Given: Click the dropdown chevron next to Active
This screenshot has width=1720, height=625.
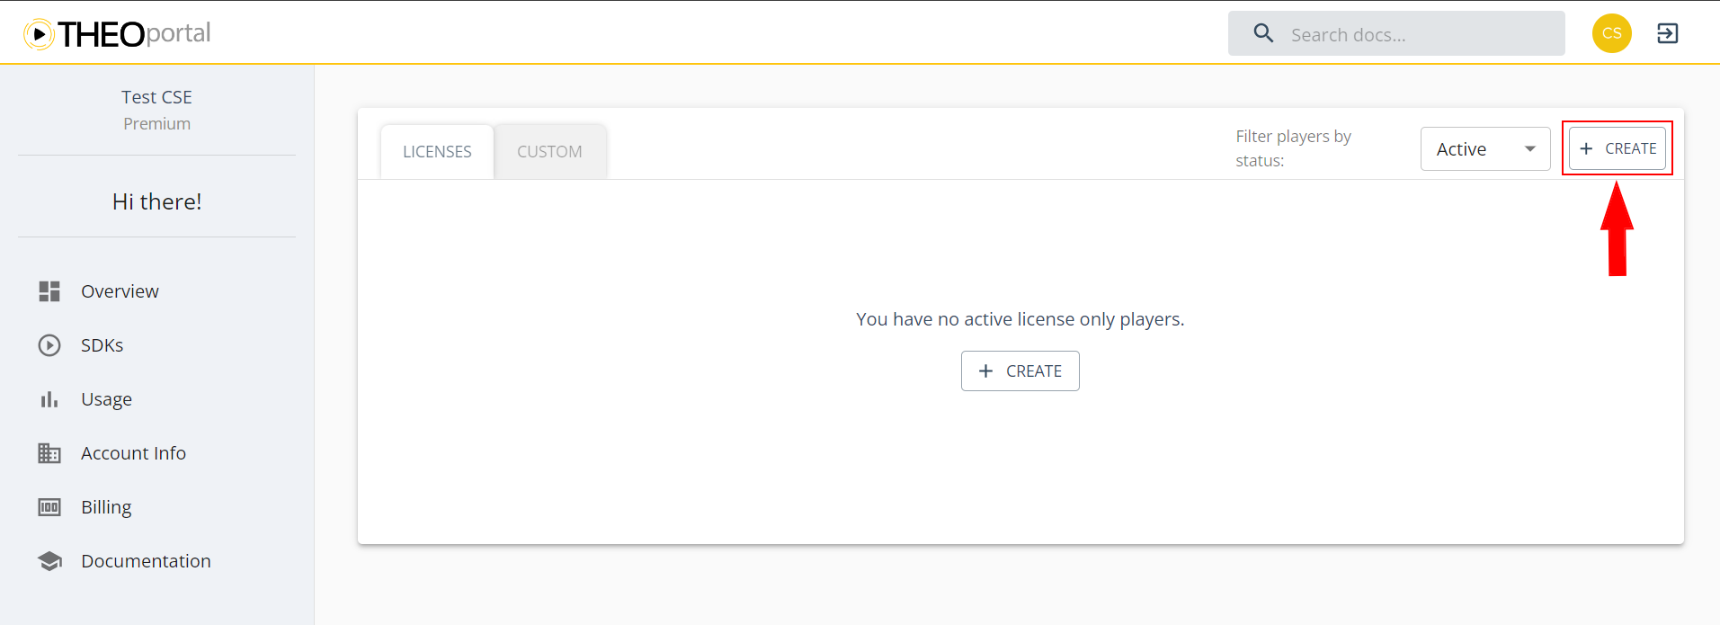Looking at the screenshot, I should pos(1530,148).
